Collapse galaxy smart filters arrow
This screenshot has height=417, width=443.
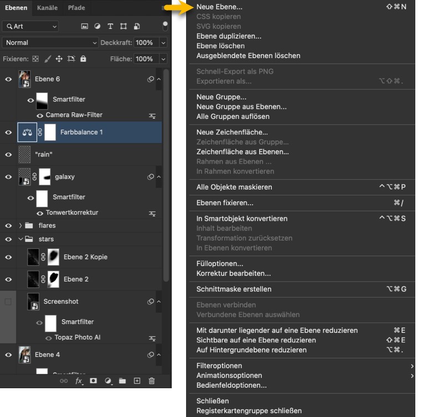click(159, 176)
